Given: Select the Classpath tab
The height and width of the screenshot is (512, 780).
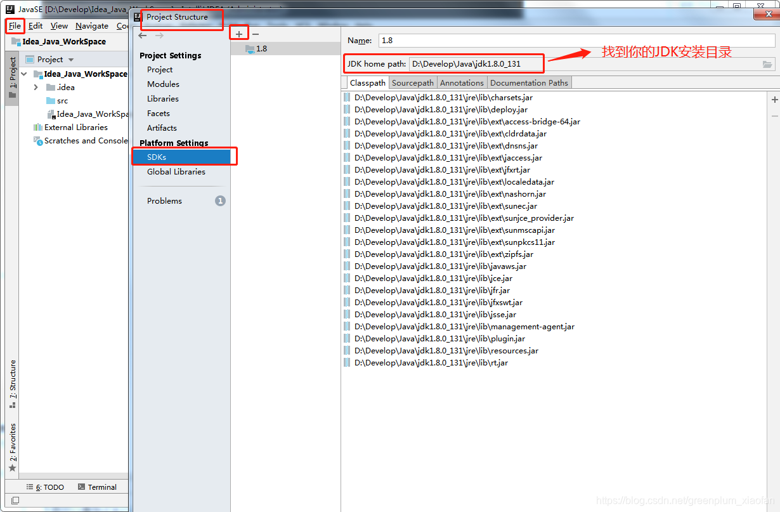Looking at the screenshot, I should point(367,83).
